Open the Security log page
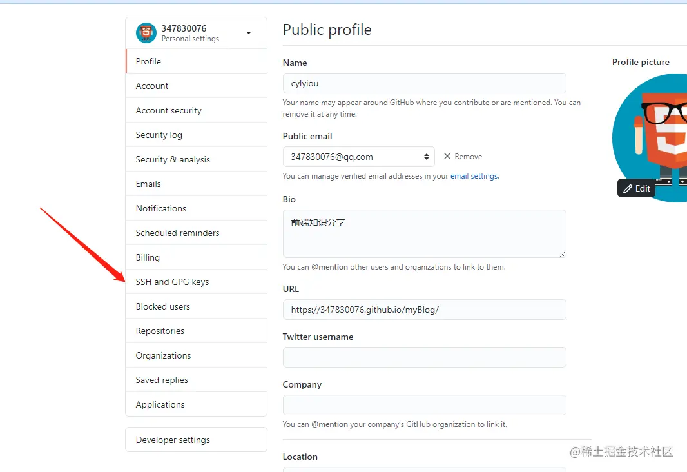This screenshot has width=687, height=472. [x=197, y=135]
